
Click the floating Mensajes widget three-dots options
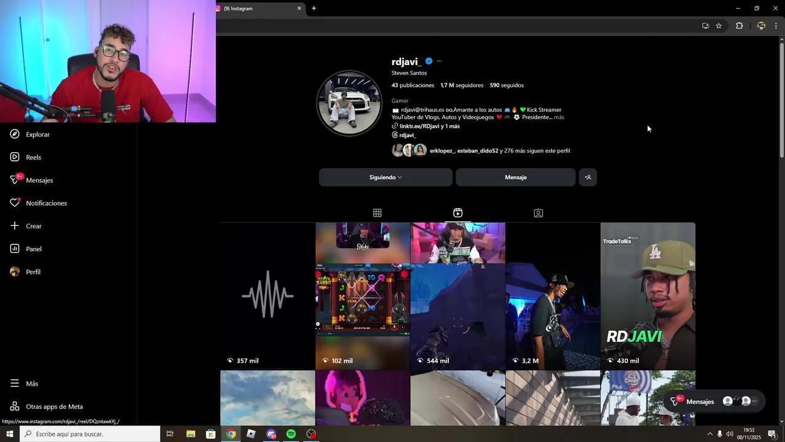coord(754,401)
